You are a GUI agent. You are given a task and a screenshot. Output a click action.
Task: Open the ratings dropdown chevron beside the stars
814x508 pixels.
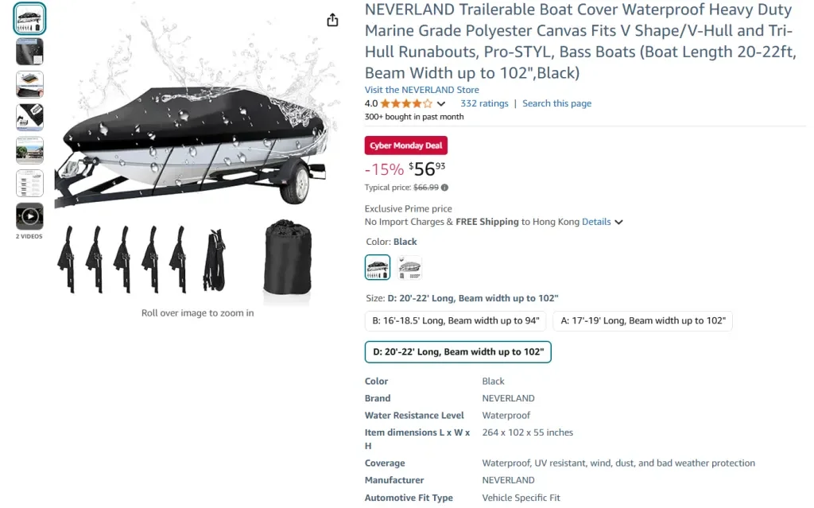pyautogui.click(x=442, y=103)
